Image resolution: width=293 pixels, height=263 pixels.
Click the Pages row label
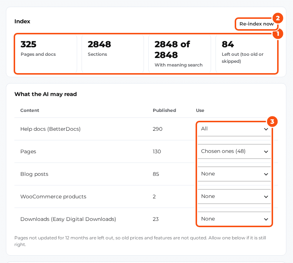28,151
